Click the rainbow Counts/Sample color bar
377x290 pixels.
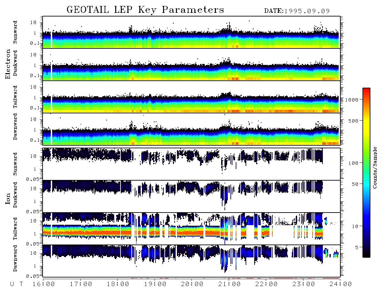366,173
